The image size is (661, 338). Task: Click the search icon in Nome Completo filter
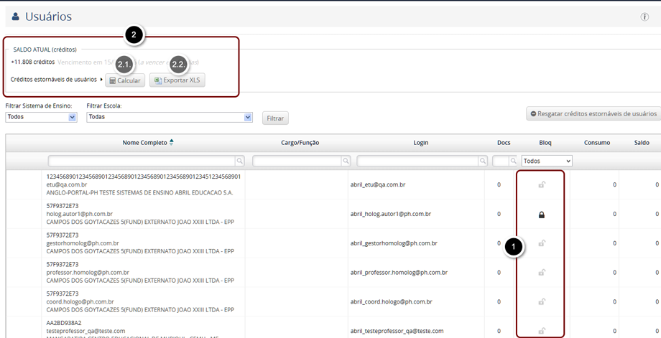click(240, 161)
